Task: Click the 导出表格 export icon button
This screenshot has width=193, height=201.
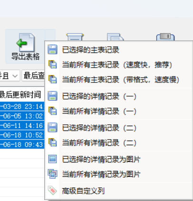Action: point(25,46)
